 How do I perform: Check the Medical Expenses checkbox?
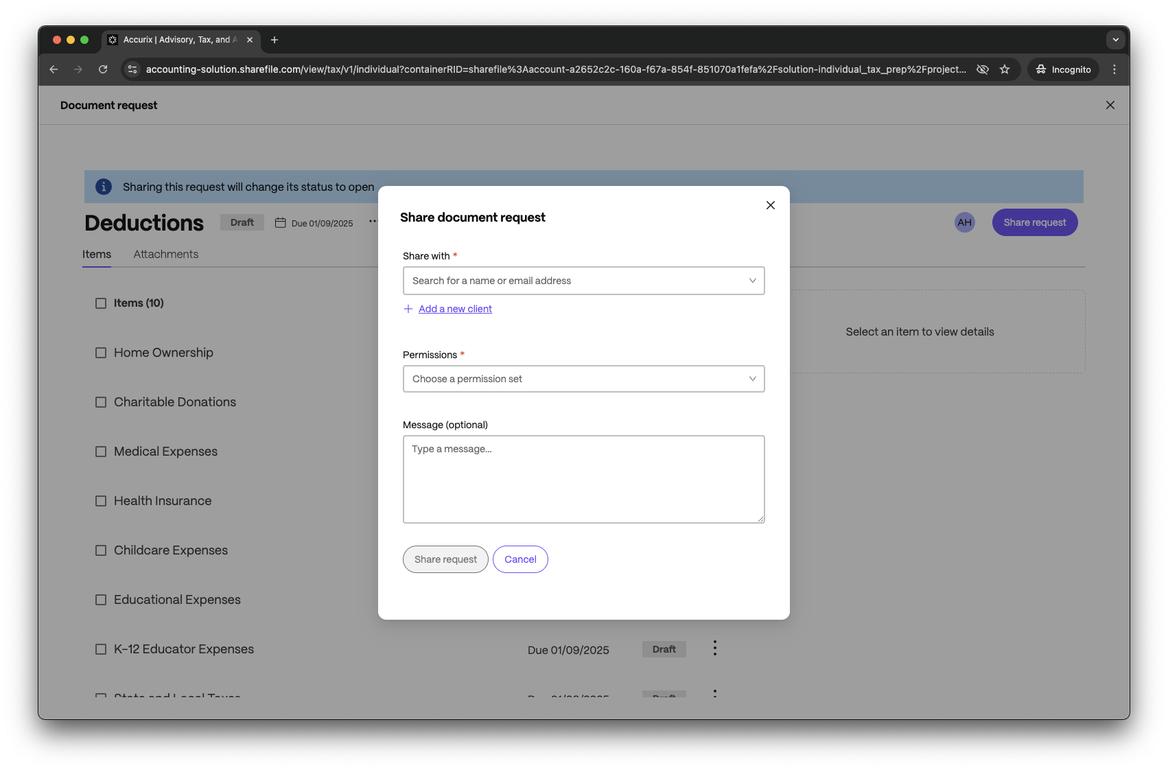pyautogui.click(x=101, y=452)
